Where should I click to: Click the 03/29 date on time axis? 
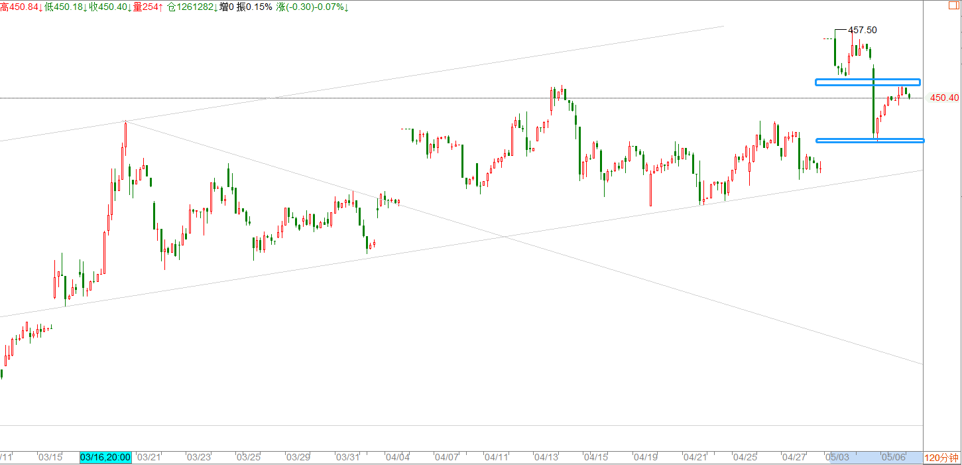coord(298,458)
